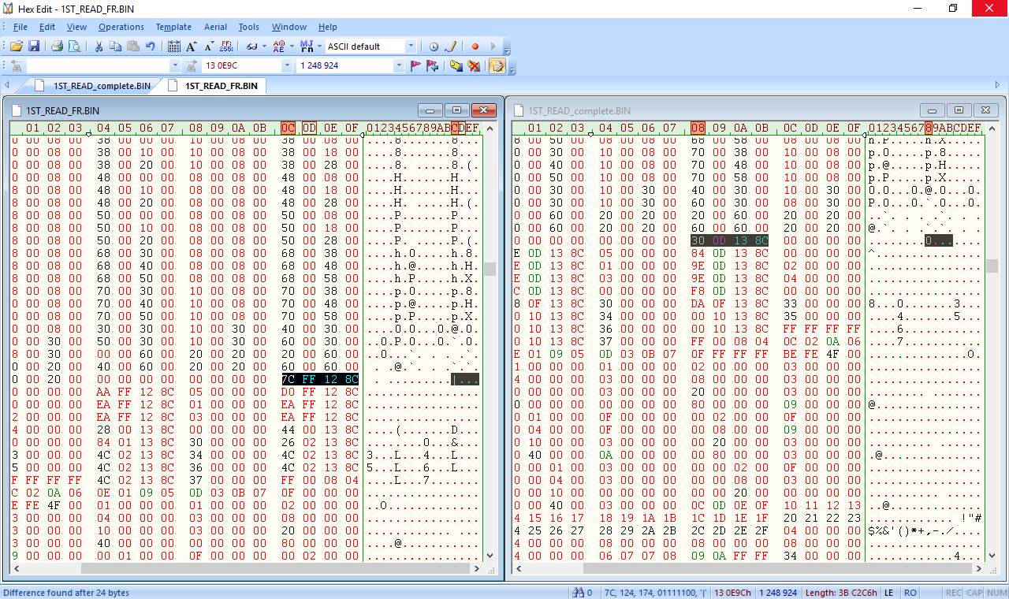Toggle the notepad icon in navigation toolbar
1009x599 pixels.
coord(497,65)
